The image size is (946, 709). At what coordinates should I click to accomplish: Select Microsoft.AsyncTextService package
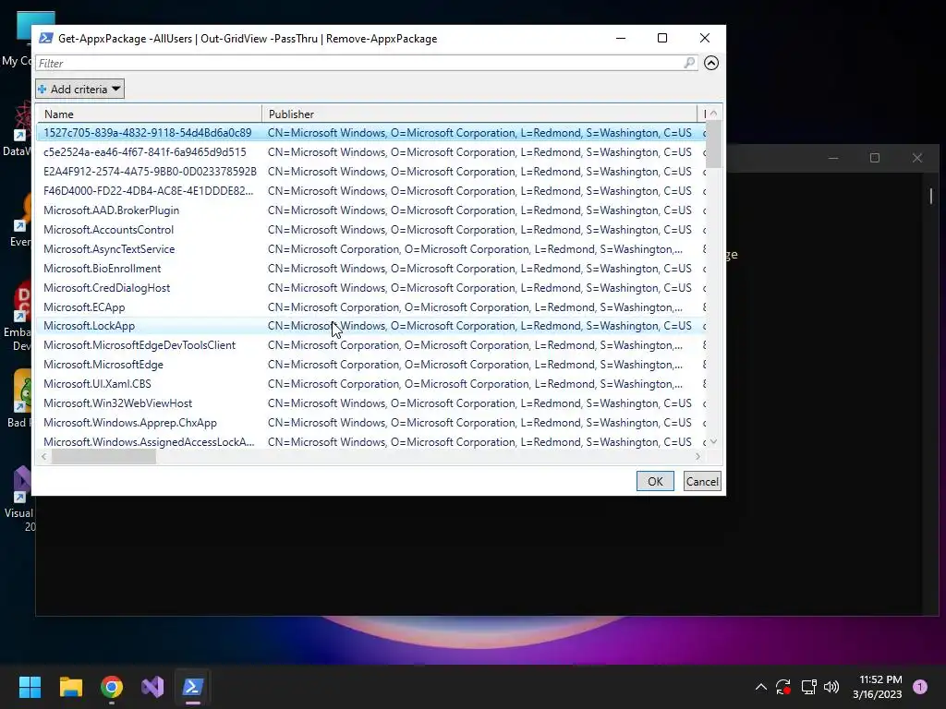(x=371, y=249)
